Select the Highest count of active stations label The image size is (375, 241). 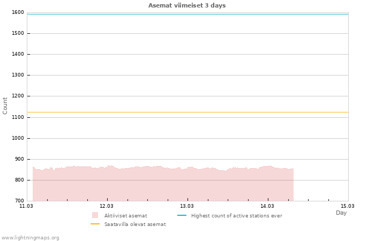tap(236, 216)
